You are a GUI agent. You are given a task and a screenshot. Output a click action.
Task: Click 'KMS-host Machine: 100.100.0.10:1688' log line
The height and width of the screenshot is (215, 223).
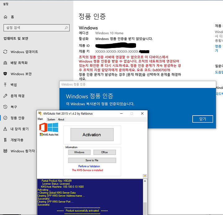coord(62,187)
